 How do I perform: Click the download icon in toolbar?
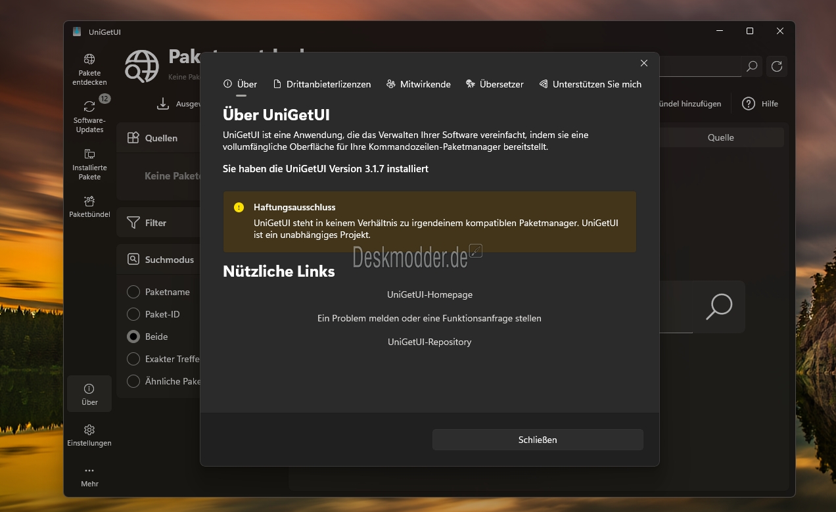click(163, 104)
